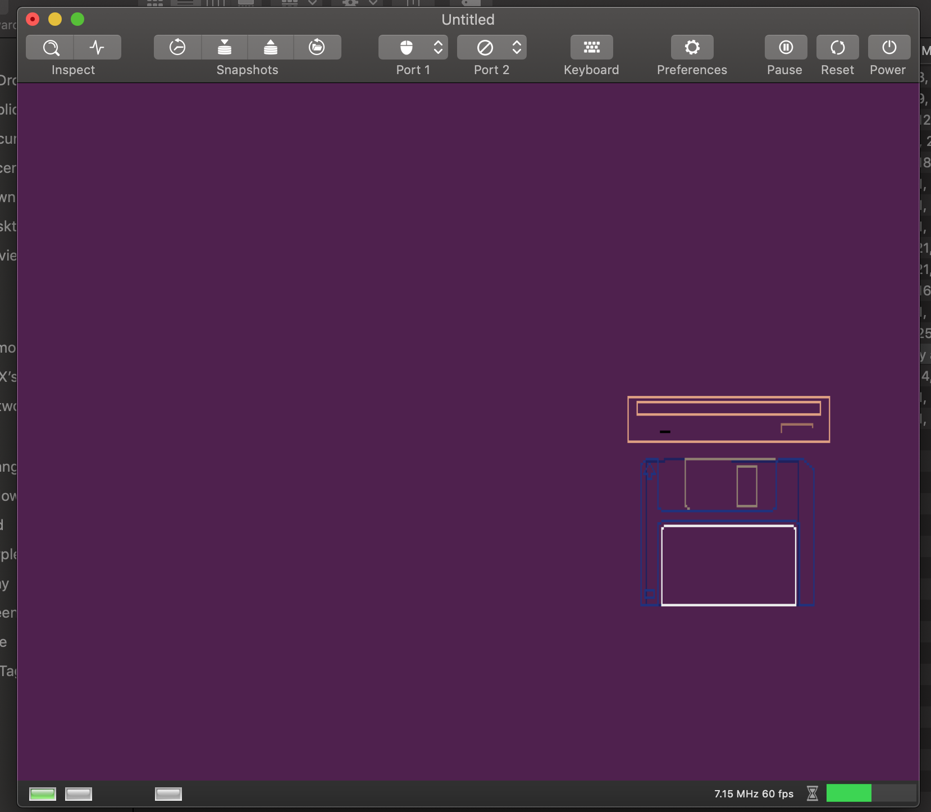931x812 pixels.
Task: Toggle the Power button
Action: point(889,48)
